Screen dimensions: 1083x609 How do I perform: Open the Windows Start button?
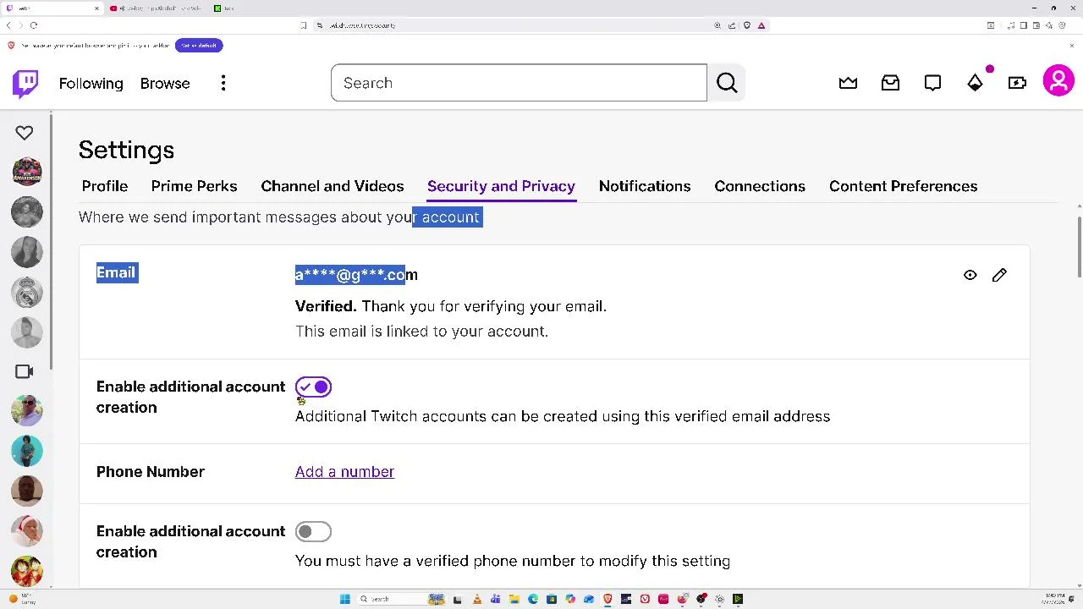coord(345,599)
